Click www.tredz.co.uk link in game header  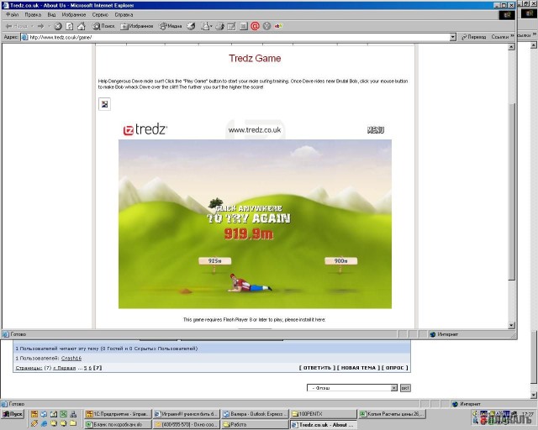pos(255,130)
